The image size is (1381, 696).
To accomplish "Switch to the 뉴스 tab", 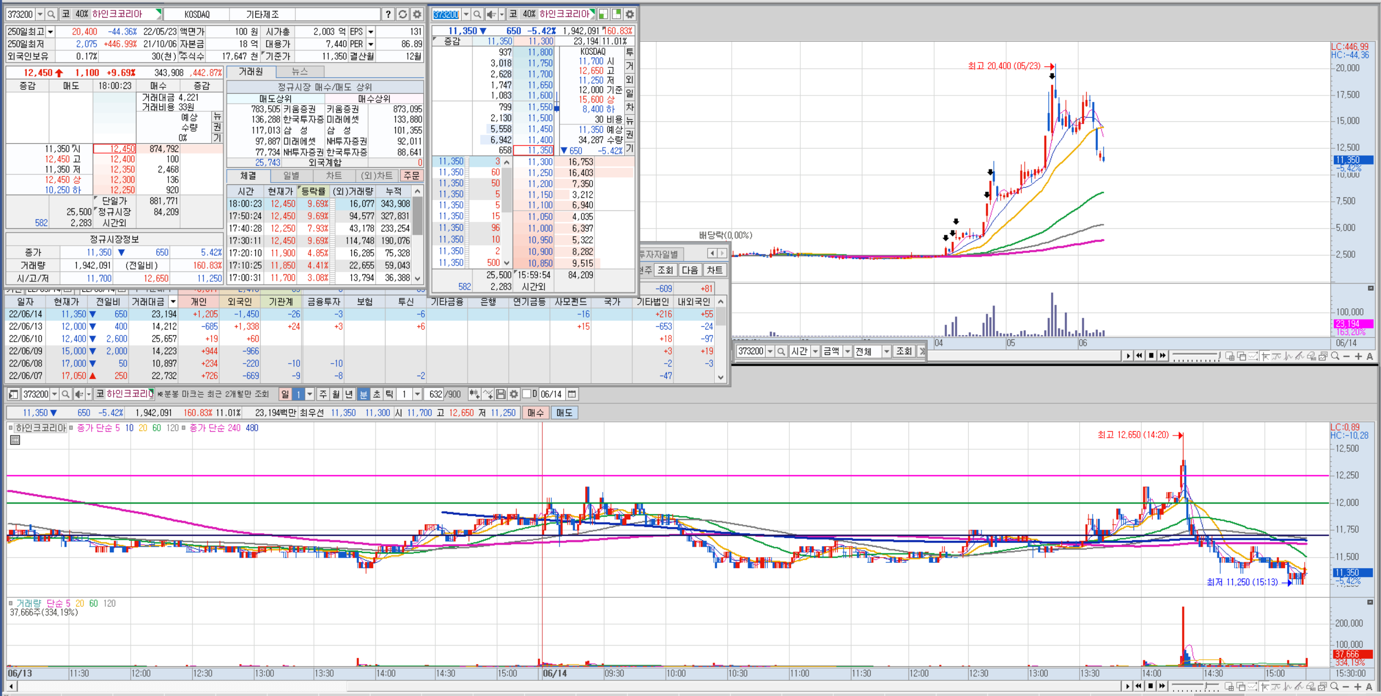I will [x=300, y=72].
